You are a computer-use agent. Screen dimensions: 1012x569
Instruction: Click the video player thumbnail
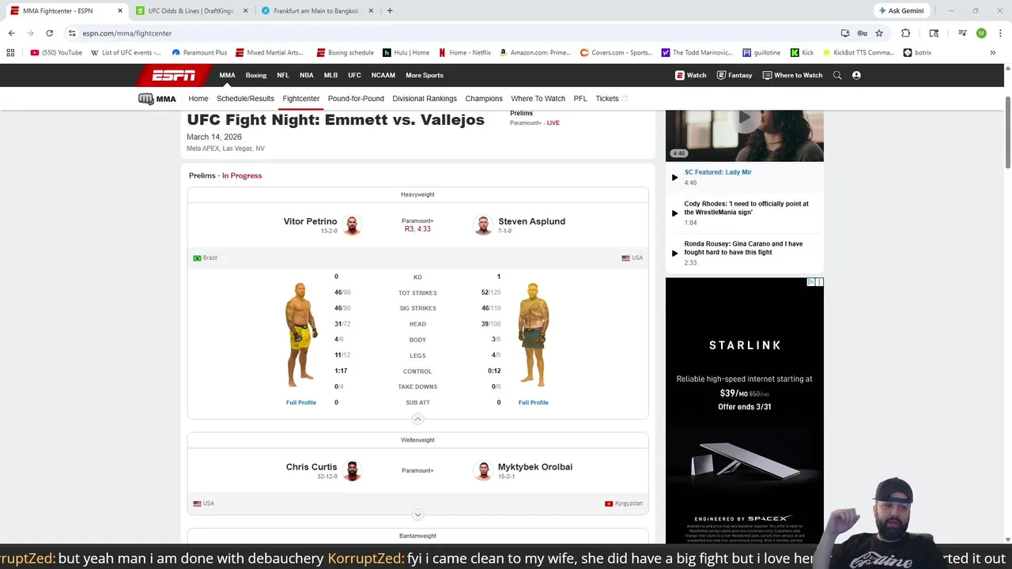[745, 135]
